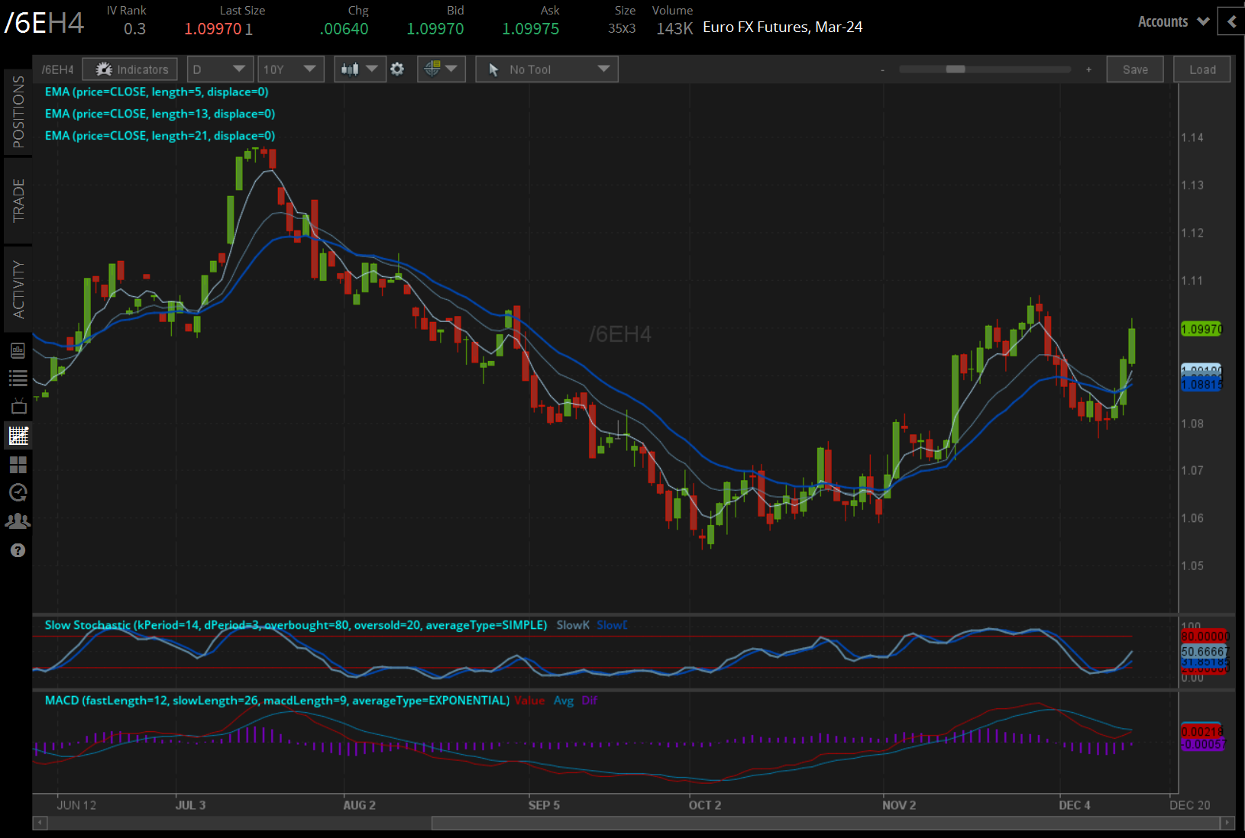The width and height of the screenshot is (1245, 838).
Task: Open the D timeframe dropdown
Action: click(219, 69)
